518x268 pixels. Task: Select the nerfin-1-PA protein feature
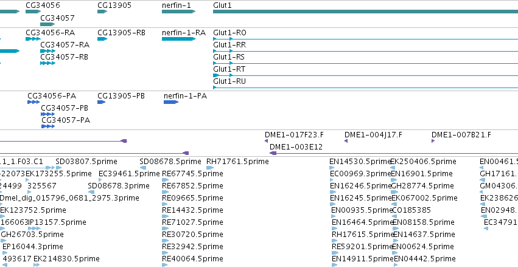click(x=171, y=102)
